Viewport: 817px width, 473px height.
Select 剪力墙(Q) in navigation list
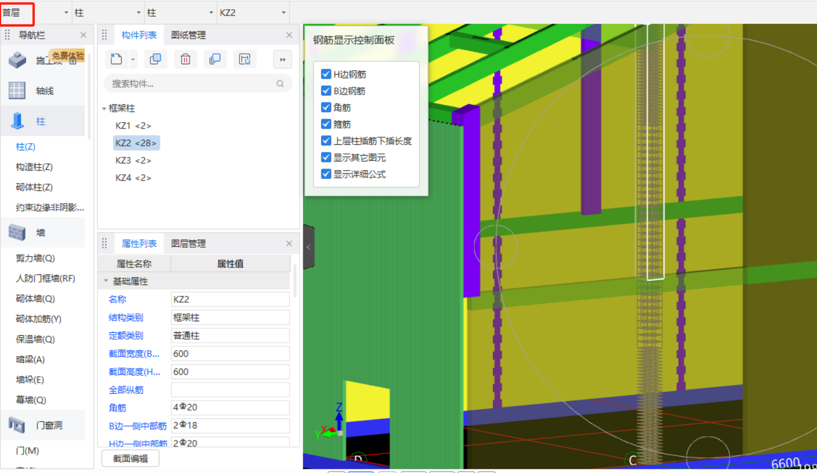pyautogui.click(x=35, y=258)
